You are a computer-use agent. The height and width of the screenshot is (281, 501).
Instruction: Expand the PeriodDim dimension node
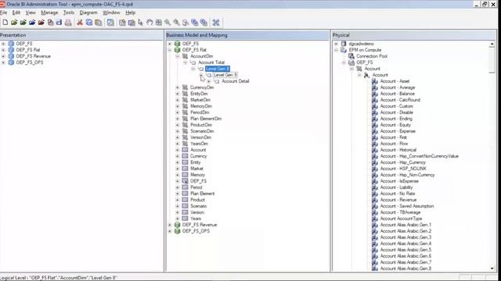tap(178, 112)
